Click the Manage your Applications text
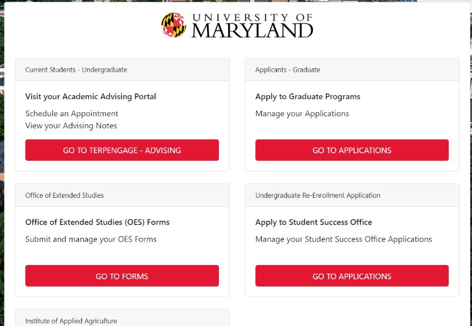The image size is (472, 326). (x=302, y=114)
